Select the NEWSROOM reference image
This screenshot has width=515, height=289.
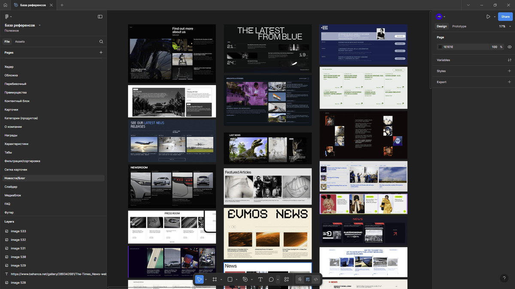172,186
